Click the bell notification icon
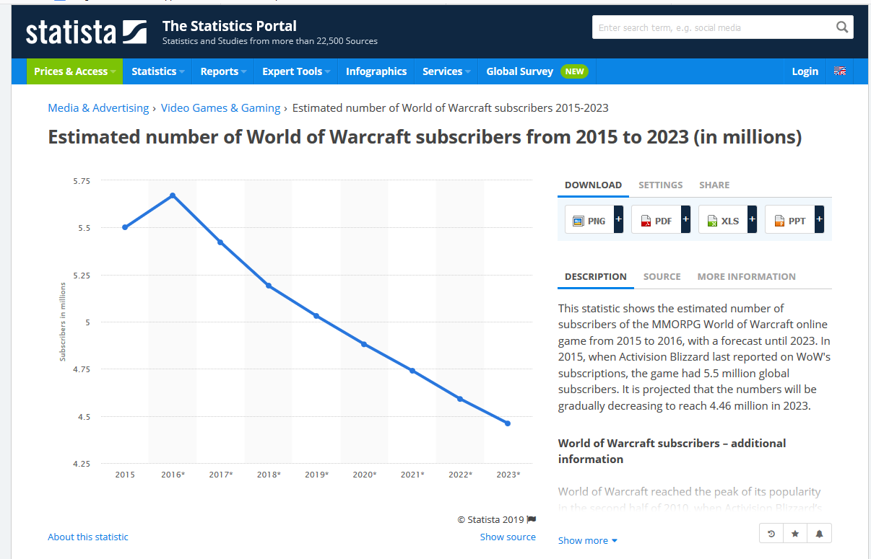The height and width of the screenshot is (559, 871). (819, 534)
